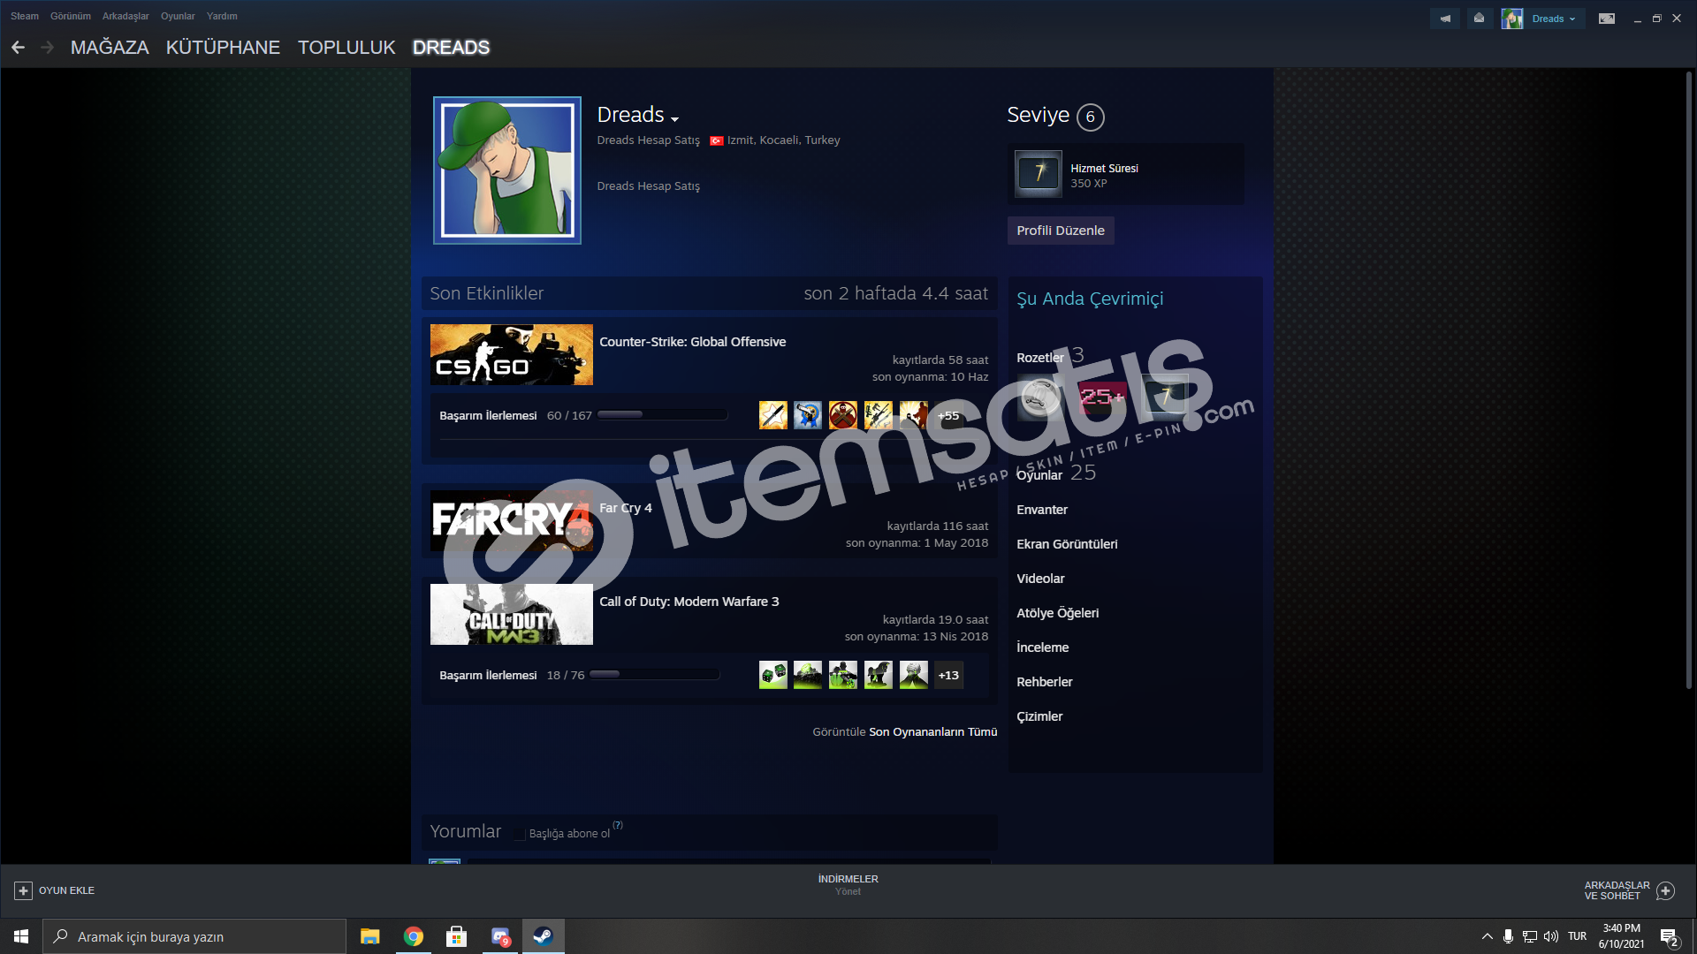Image resolution: width=1697 pixels, height=954 pixels.
Task: Open the Oyunlar menu
Action: (178, 16)
